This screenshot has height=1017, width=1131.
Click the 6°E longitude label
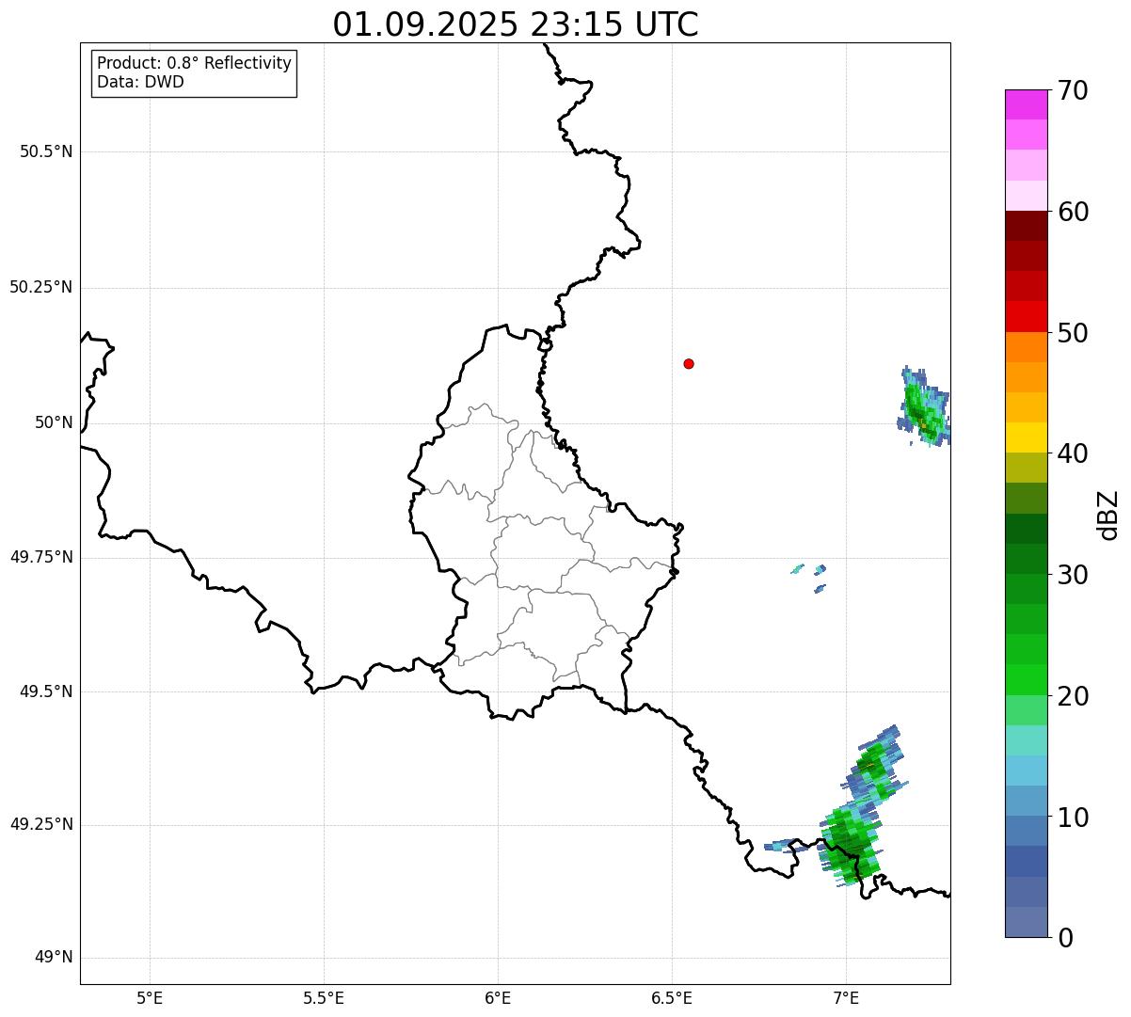click(x=498, y=997)
